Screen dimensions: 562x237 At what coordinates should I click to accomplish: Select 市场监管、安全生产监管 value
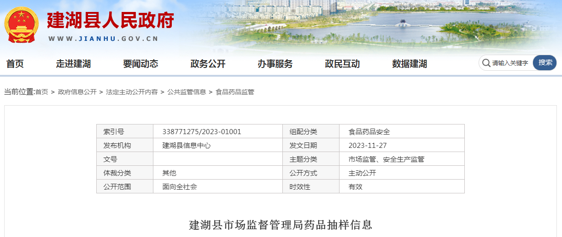coord(386,159)
